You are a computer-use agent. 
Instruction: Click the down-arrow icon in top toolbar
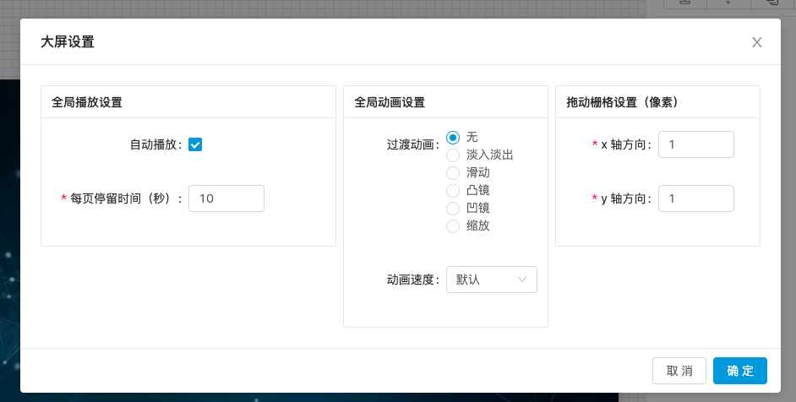[728, 3]
